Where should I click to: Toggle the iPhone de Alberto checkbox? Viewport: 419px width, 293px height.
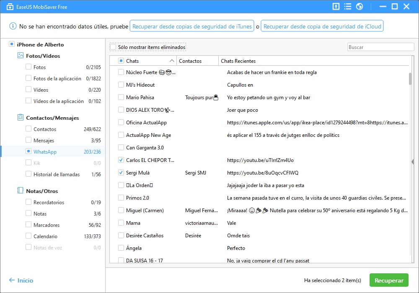[11, 44]
